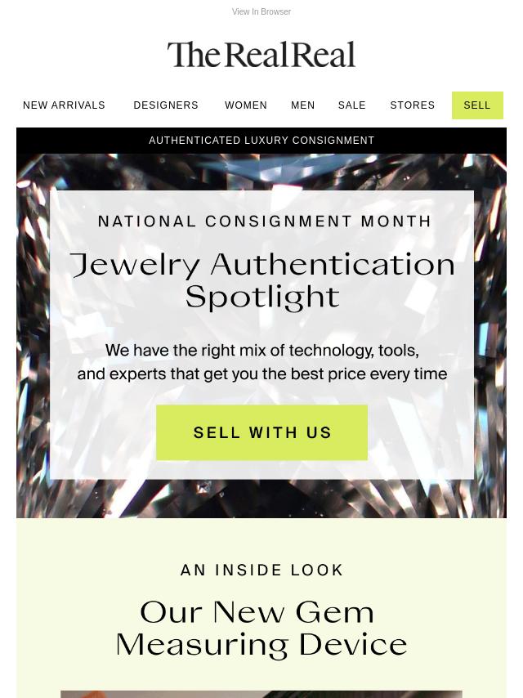Click the National Consignment Month label
523x698 pixels.
[x=265, y=221]
